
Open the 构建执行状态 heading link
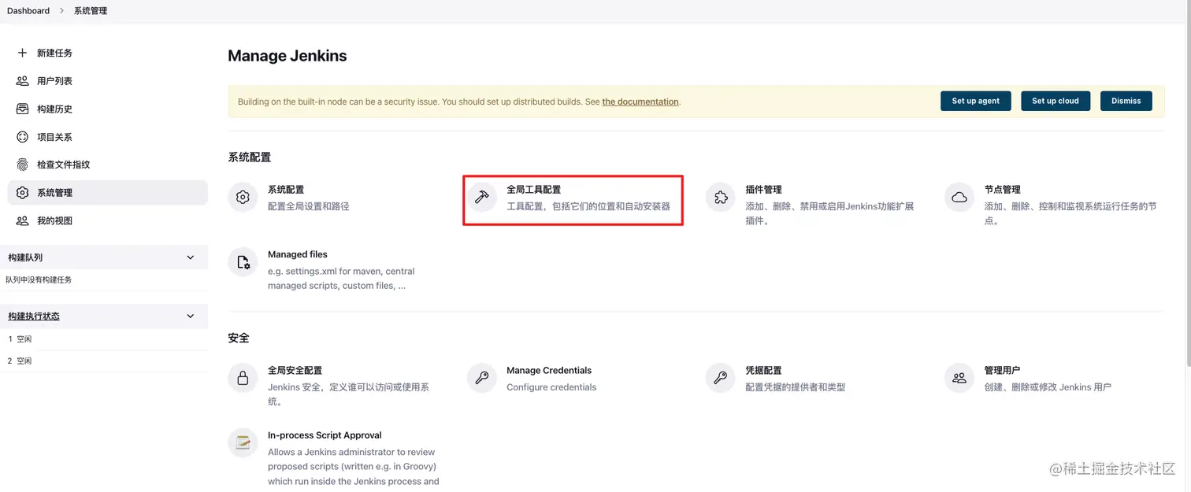click(x=34, y=316)
